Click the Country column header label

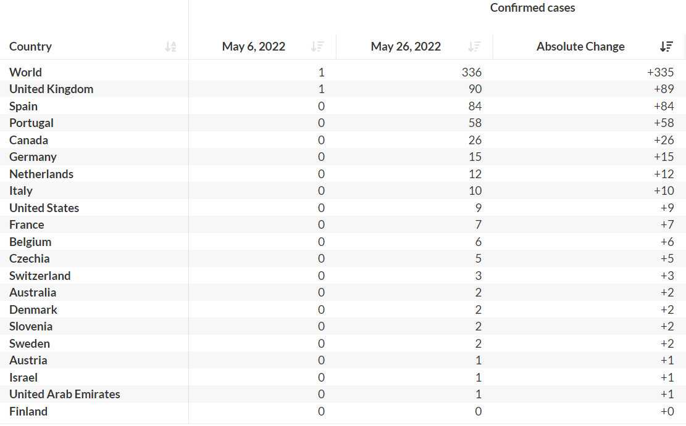[x=30, y=47]
